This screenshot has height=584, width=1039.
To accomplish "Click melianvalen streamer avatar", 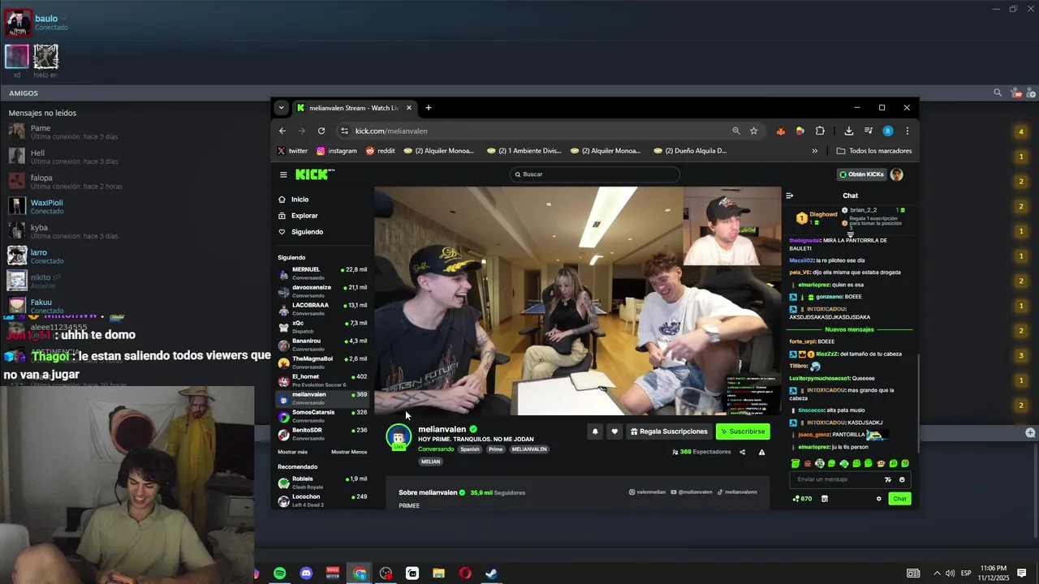I will 399,437.
